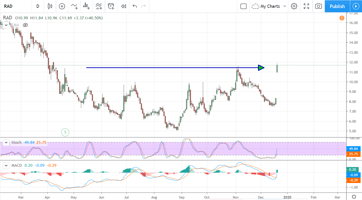This screenshot has width=362, height=200.
Task: Collapse the Stoch indicator legend
Action: tap(6, 142)
